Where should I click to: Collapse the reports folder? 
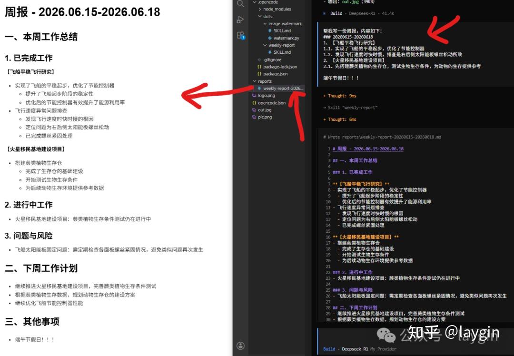point(254,81)
